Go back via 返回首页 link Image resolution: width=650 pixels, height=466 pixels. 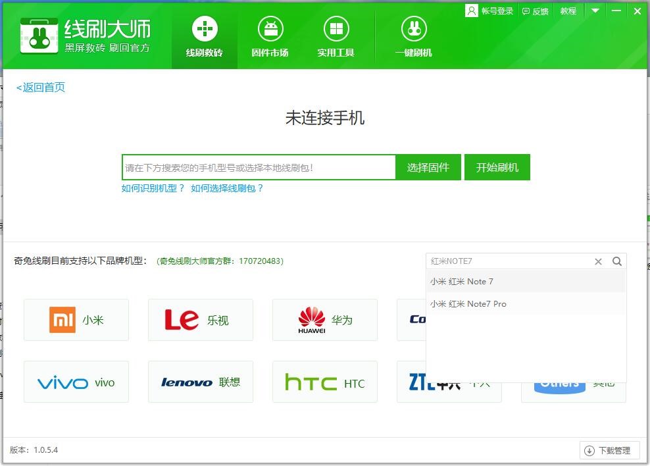tap(41, 88)
